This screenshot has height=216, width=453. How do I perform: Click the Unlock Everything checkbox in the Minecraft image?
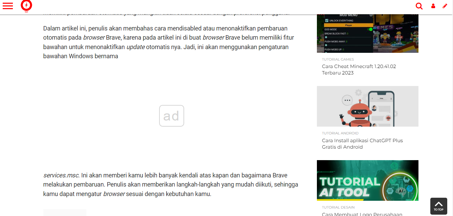click(327, 21)
